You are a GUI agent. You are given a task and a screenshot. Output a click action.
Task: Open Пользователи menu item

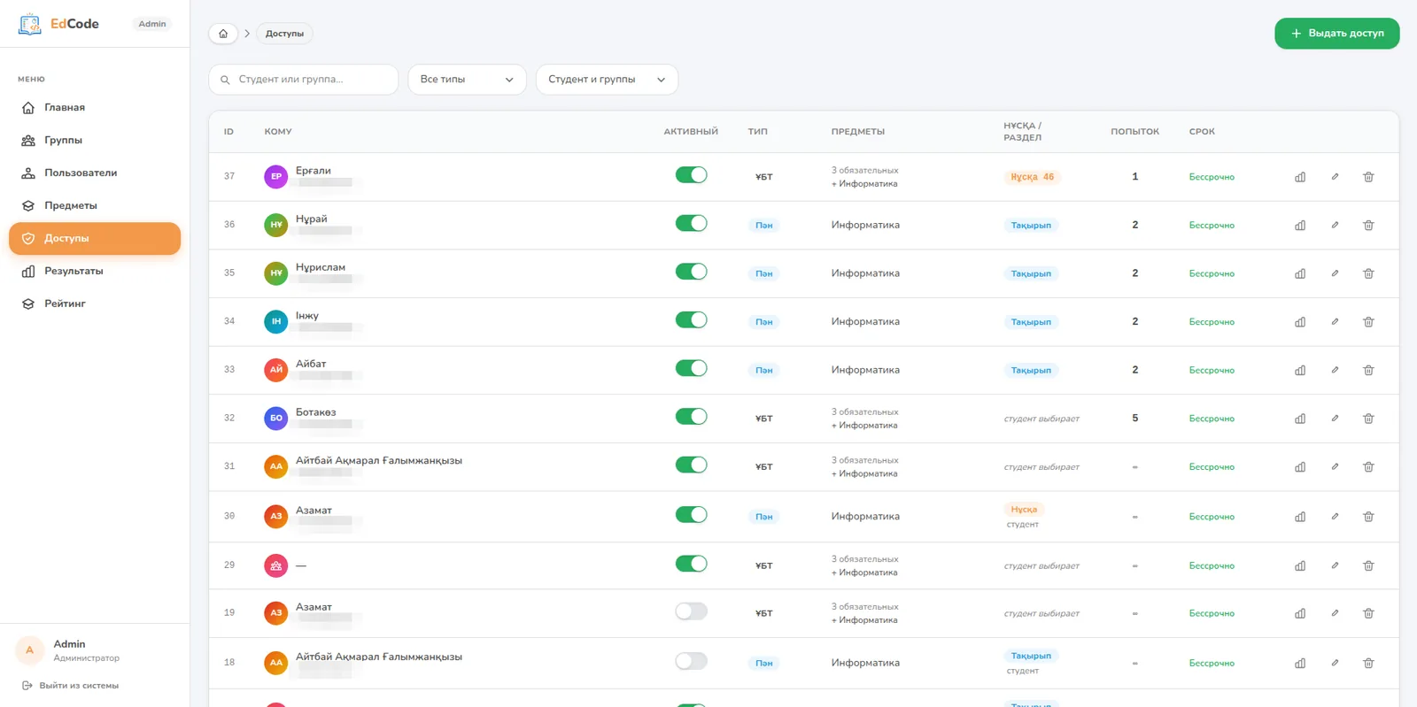[x=95, y=173]
